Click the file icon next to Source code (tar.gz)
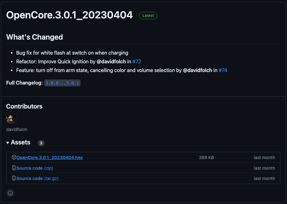 click(x=14, y=178)
